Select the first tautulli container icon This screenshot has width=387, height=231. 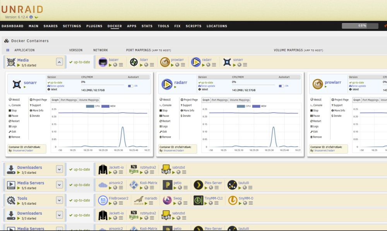(x=232, y=185)
